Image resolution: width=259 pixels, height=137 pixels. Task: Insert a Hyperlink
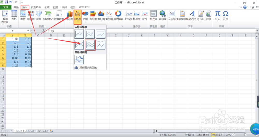[163, 16]
